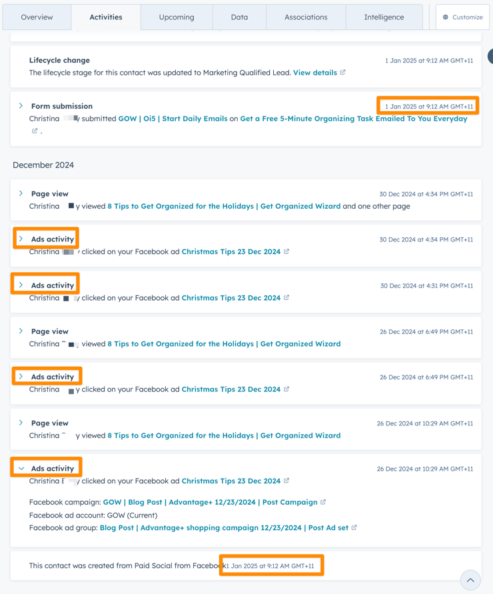This screenshot has height=594, width=493.
Task: Open the GOW Blog Post Facebook campaign link
Action: (x=210, y=502)
